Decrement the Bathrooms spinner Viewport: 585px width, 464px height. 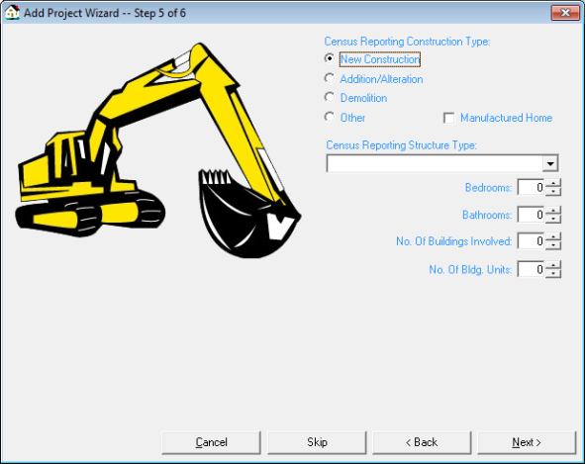click(553, 219)
